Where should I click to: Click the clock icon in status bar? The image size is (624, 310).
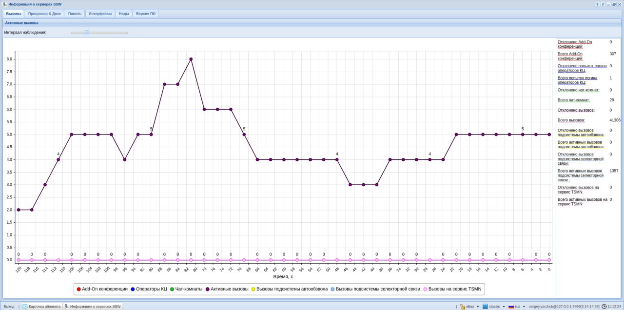604,307
